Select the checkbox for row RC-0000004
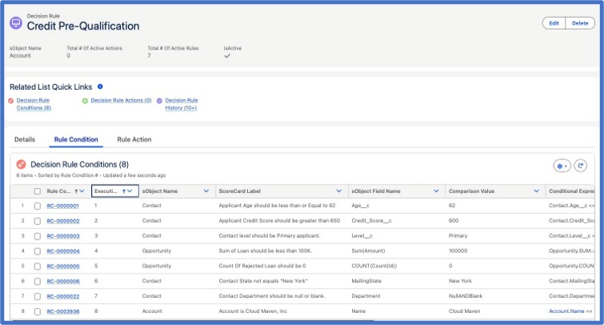The height and width of the screenshot is (325, 604). tap(38, 251)
